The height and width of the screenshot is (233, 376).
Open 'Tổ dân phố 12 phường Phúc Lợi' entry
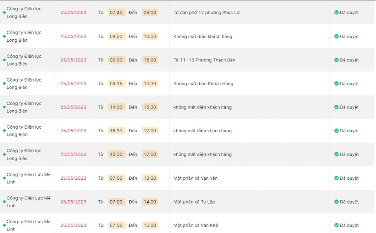(207, 13)
